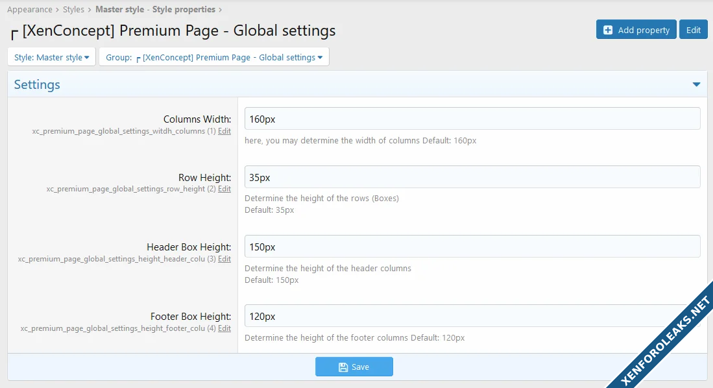This screenshot has width=713, height=388.
Task: Open Edit link for Row Height property
Action: click(224, 189)
